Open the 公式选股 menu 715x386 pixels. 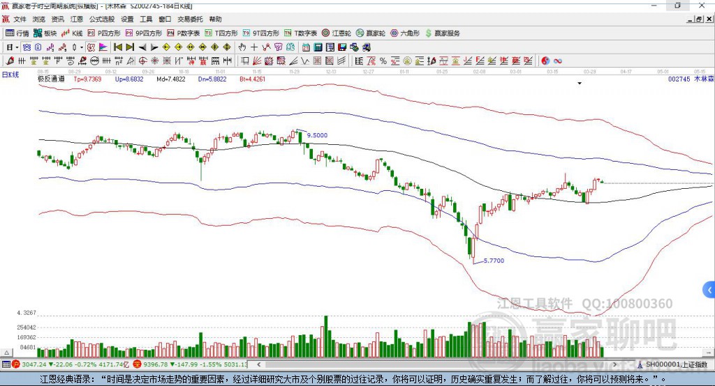pyautogui.click(x=102, y=19)
